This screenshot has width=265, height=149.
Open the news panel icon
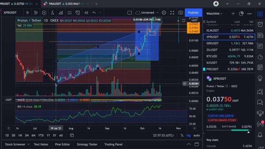[x=260, y=35]
